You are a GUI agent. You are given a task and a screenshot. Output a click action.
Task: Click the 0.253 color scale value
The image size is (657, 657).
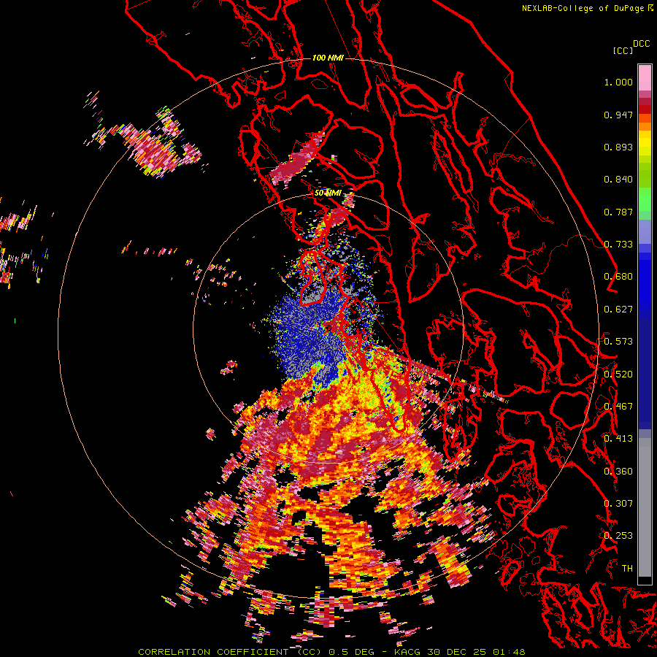618,536
